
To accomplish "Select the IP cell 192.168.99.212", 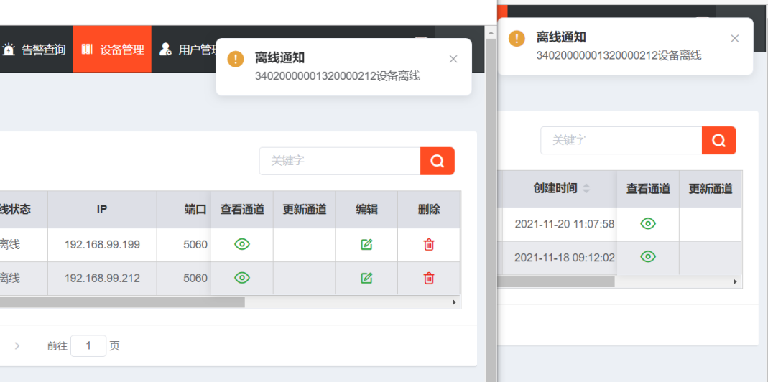I will pos(102,278).
